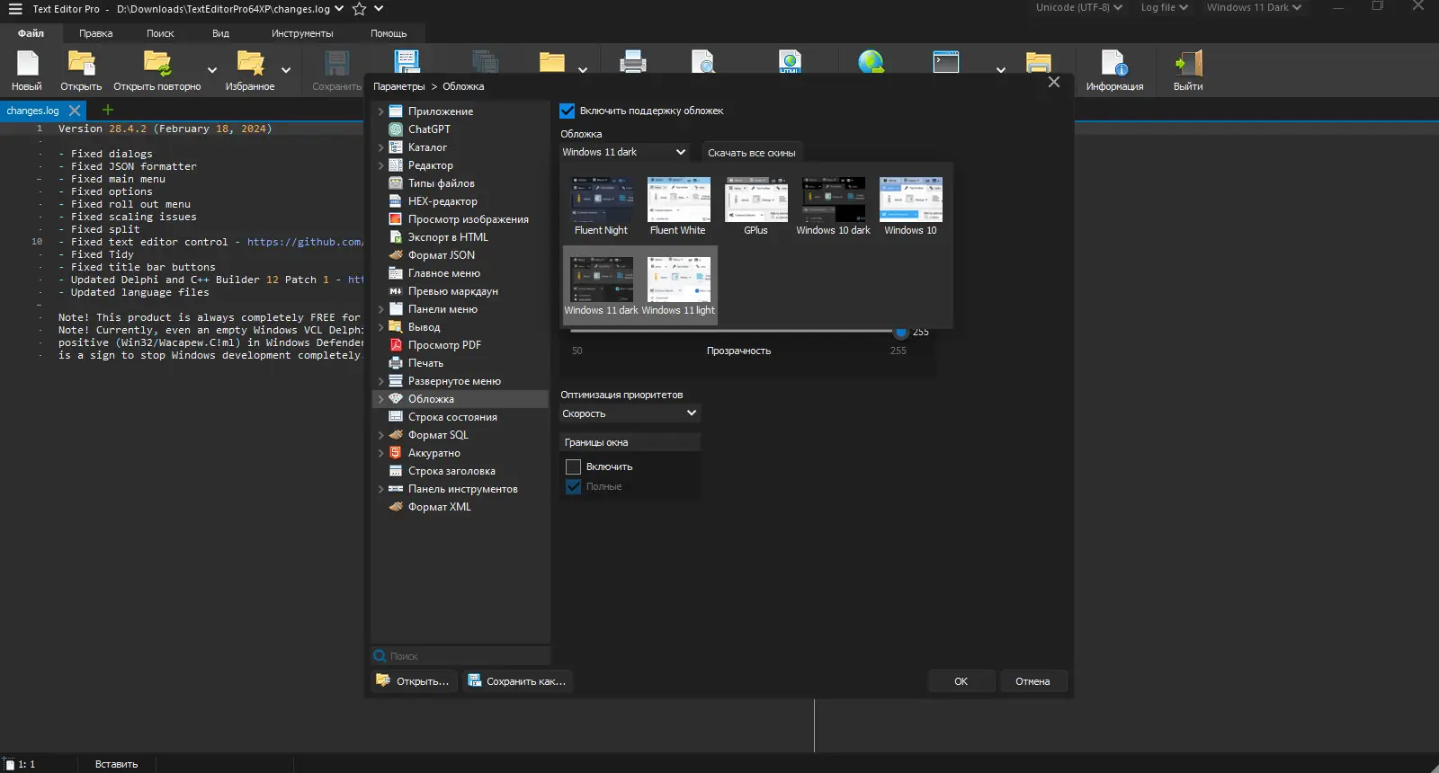Enable the Включить window borders checkbox
Viewport: 1439px width, 773px height.
pos(573,467)
